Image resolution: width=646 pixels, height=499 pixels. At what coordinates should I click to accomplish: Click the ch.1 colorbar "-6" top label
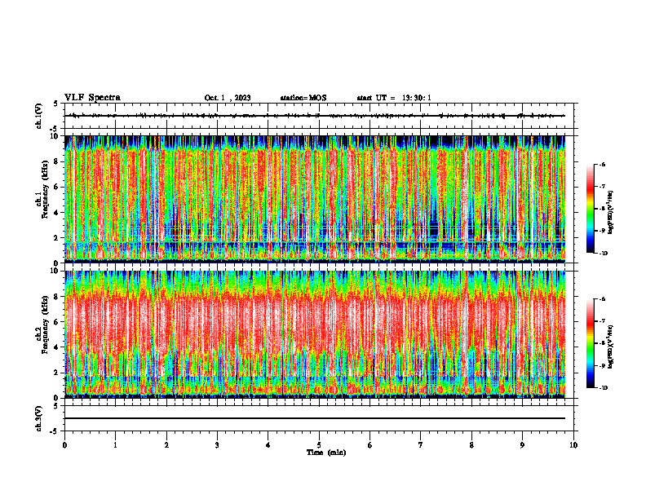coord(602,164)
